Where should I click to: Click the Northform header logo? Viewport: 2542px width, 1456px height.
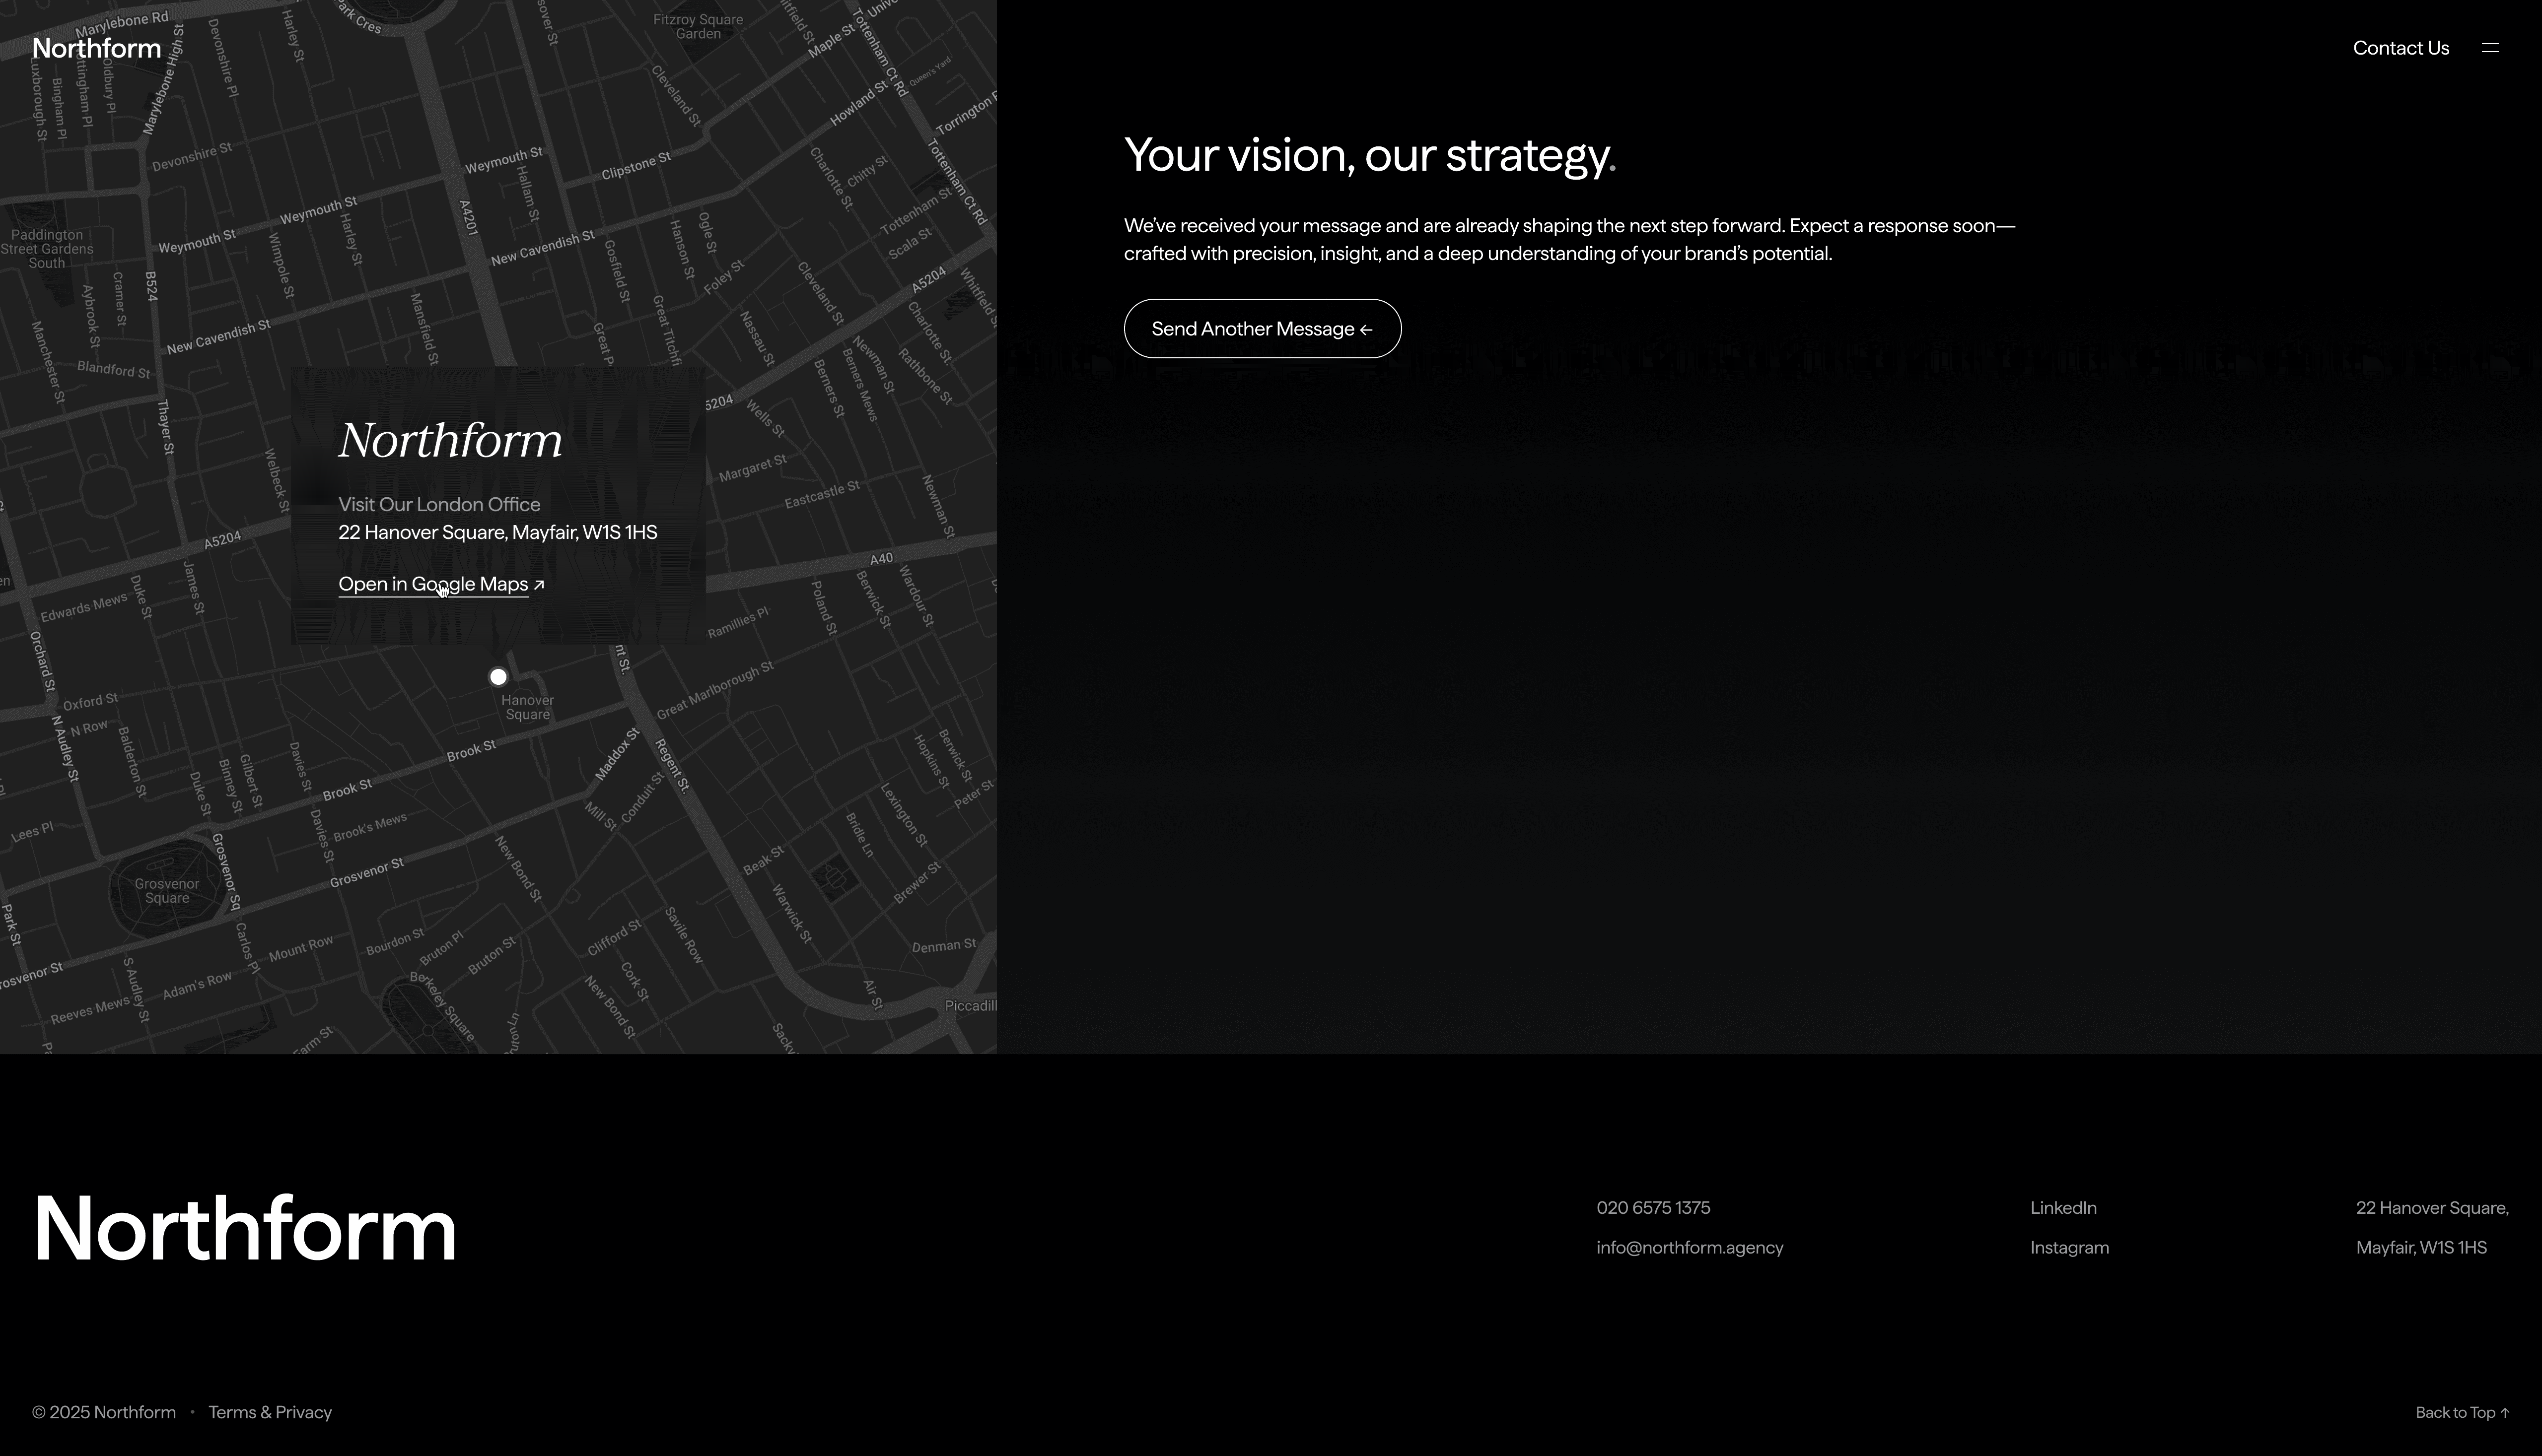(96, 48)
